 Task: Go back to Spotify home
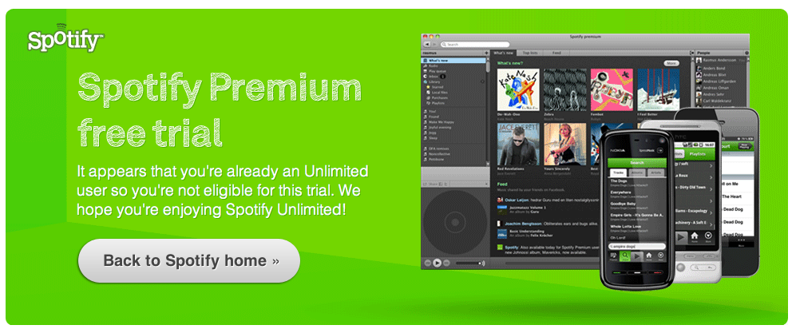click(x=189, y=261)
